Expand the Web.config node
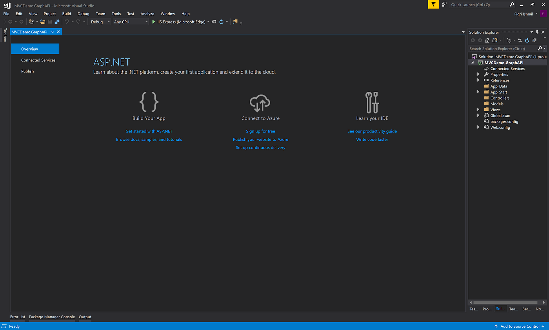The height and width of the screenshot is (330, 549). 478,127
